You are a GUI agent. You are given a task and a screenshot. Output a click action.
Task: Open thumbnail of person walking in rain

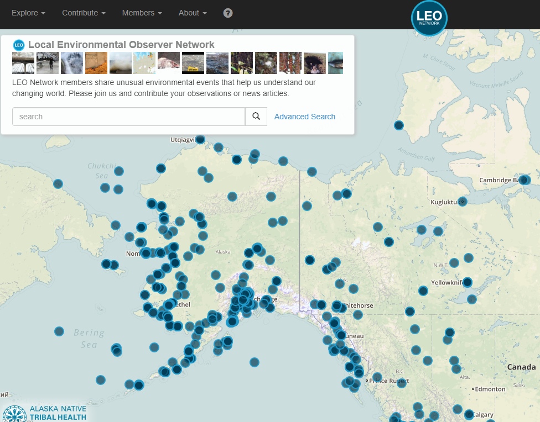[48, 63]
